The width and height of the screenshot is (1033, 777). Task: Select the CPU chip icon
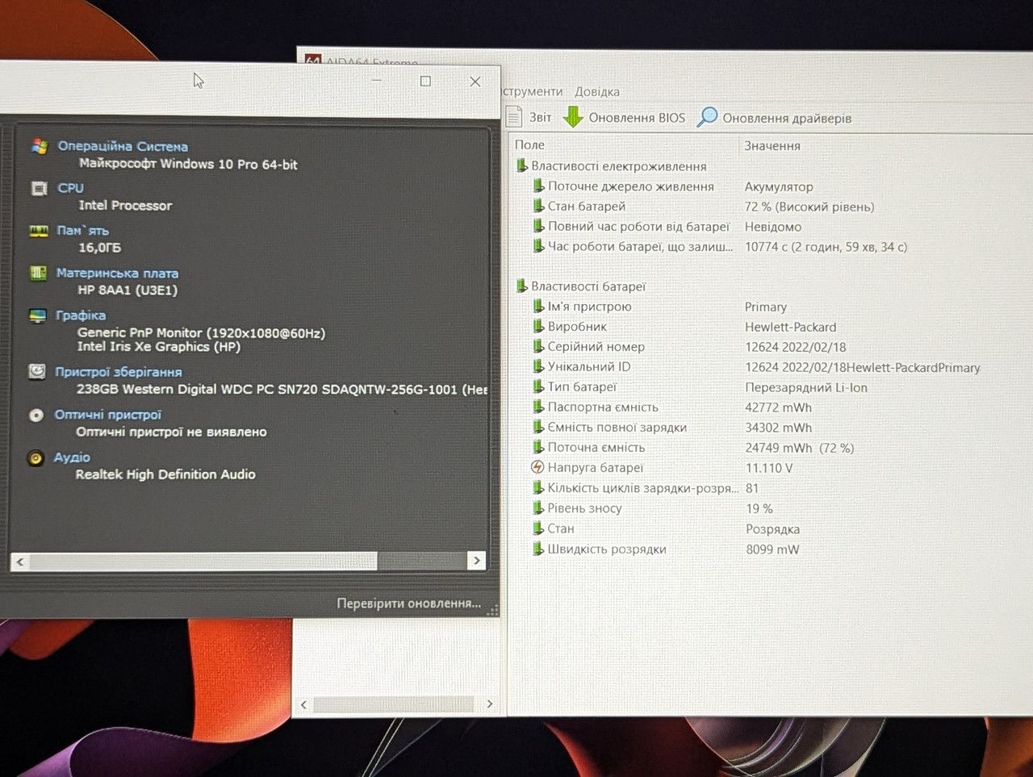click(39, 188)
